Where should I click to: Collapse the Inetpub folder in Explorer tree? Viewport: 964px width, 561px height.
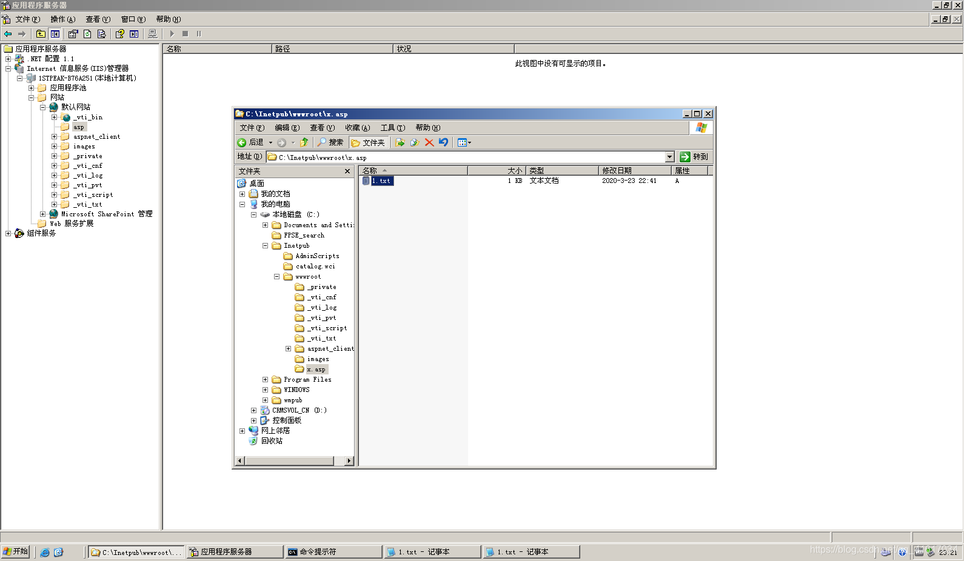265,245
